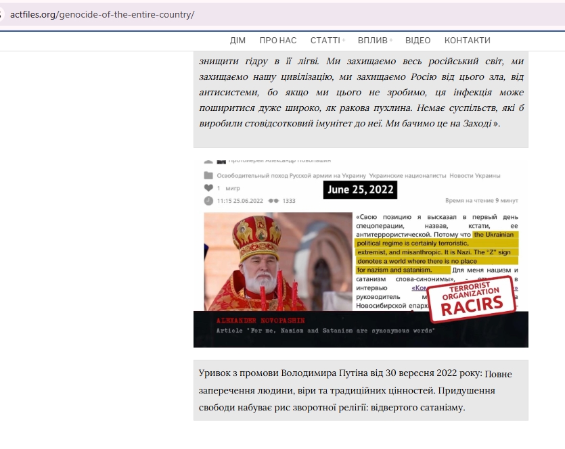Navigate to КОНТАКТИ in the menu
Screen dimensions: 565x449
(x=467, y=41)
